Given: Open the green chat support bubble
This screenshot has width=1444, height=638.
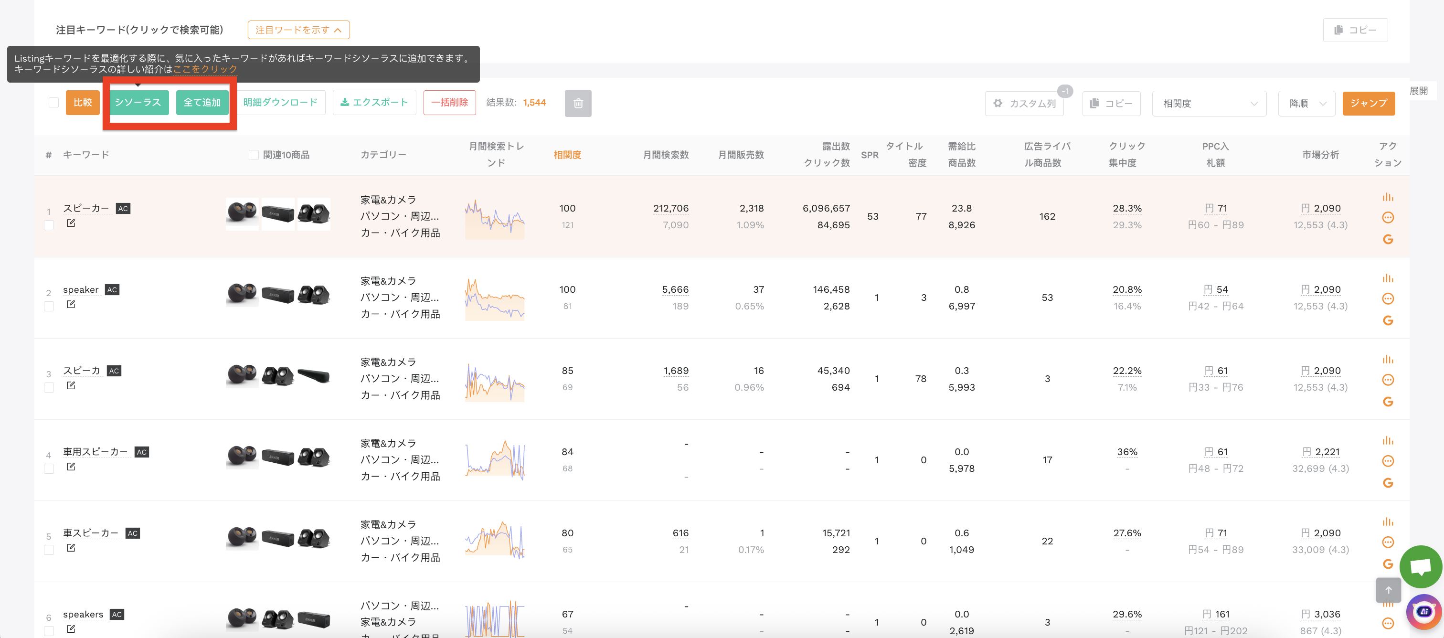Looking at the screenshot, I should pos(1420,567).
